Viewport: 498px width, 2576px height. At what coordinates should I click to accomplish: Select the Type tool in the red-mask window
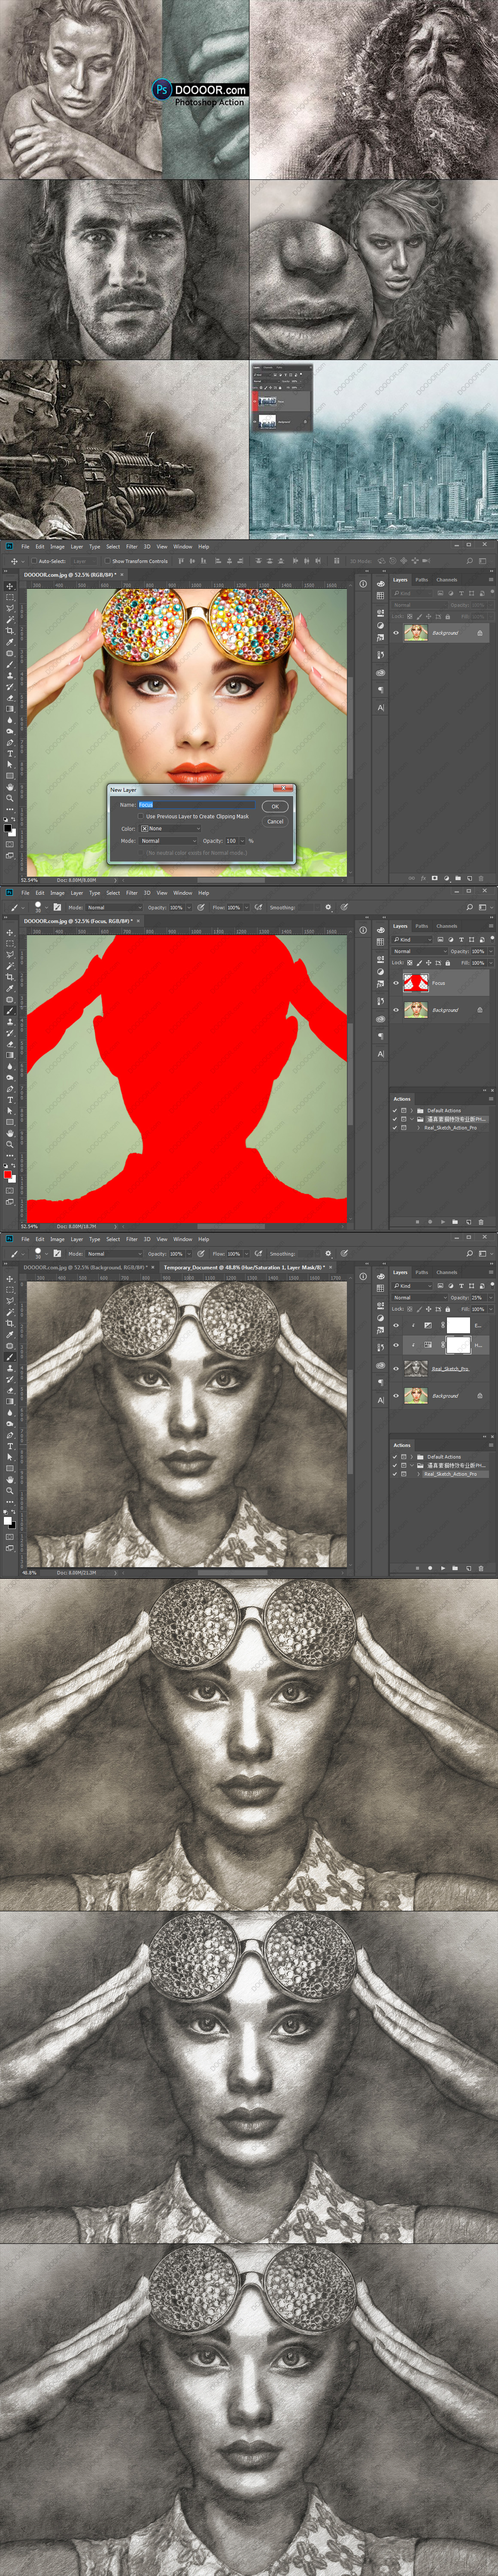[10, 1099]
